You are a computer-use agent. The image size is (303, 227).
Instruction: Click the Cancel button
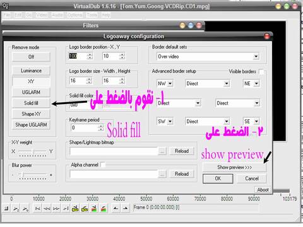252,178
